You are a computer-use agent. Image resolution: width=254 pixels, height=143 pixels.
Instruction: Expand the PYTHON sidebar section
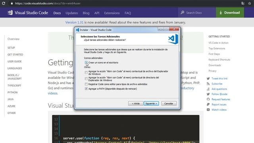click(x=12, y=93)
